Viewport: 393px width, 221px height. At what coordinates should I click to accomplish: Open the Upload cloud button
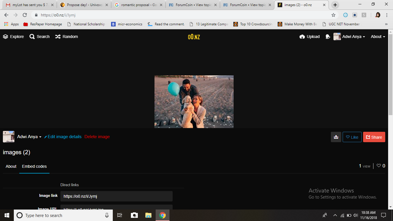(x=310, y=37)
